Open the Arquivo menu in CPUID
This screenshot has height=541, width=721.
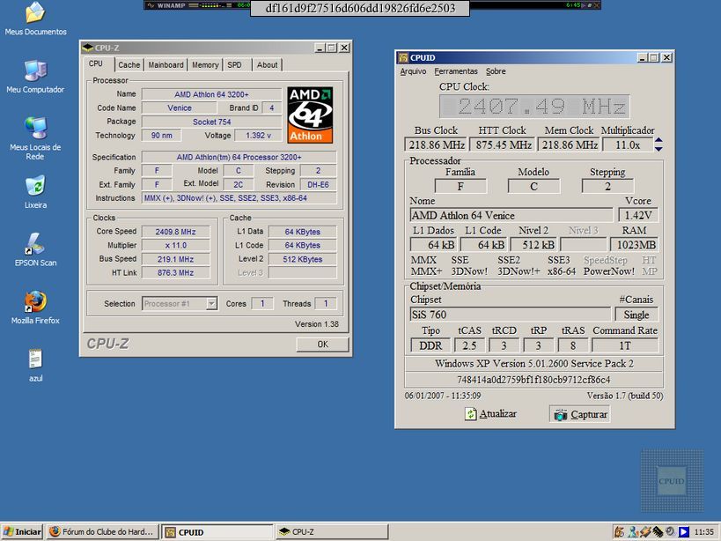(x=413, y=71)
